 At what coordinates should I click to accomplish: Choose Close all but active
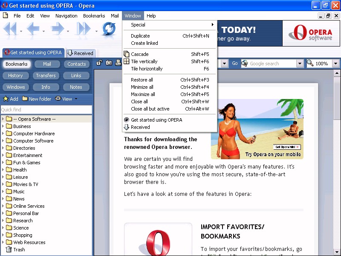(x=170, y=109)
